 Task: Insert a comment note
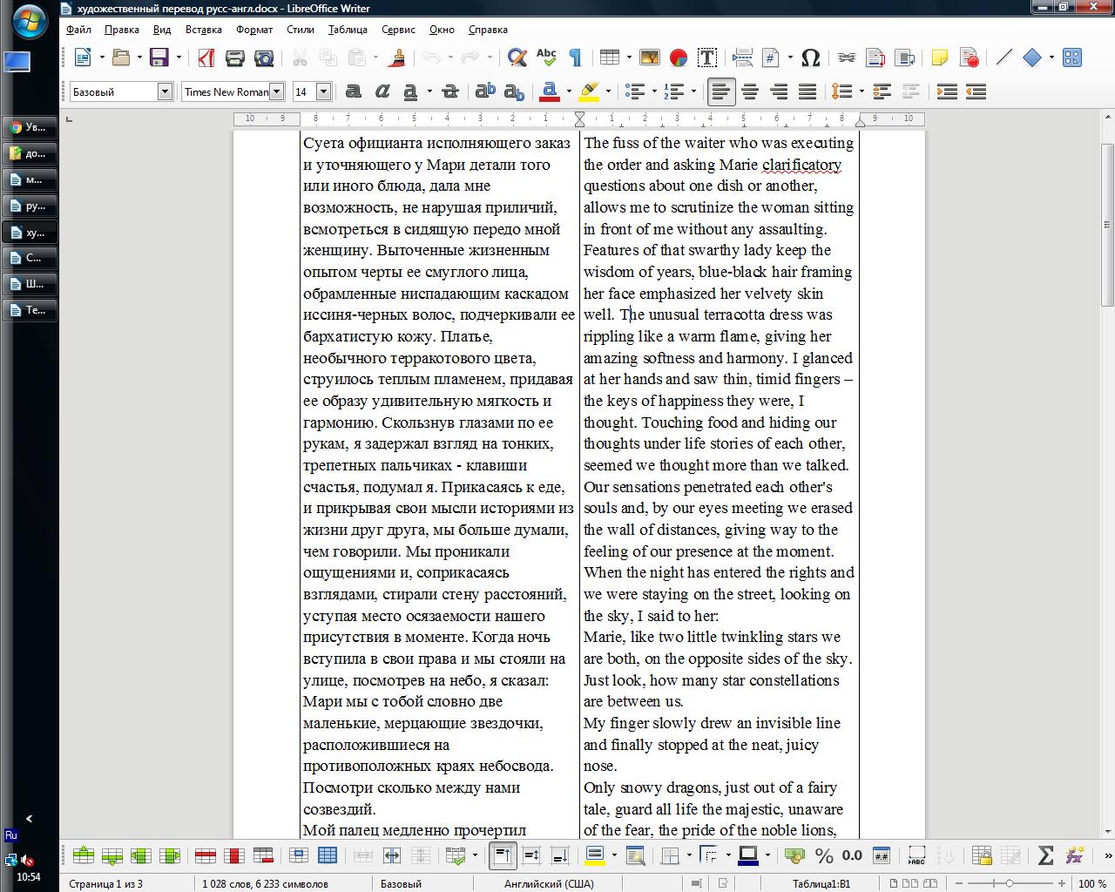tap(939, 57)
